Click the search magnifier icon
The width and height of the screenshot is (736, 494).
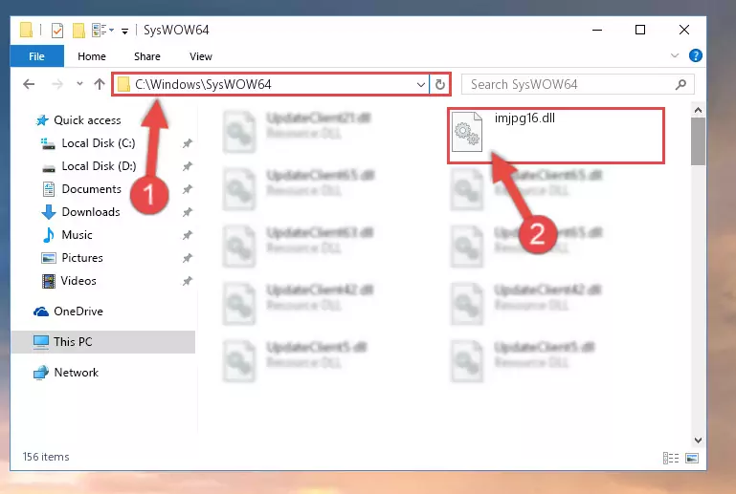(x=680, y=84)
